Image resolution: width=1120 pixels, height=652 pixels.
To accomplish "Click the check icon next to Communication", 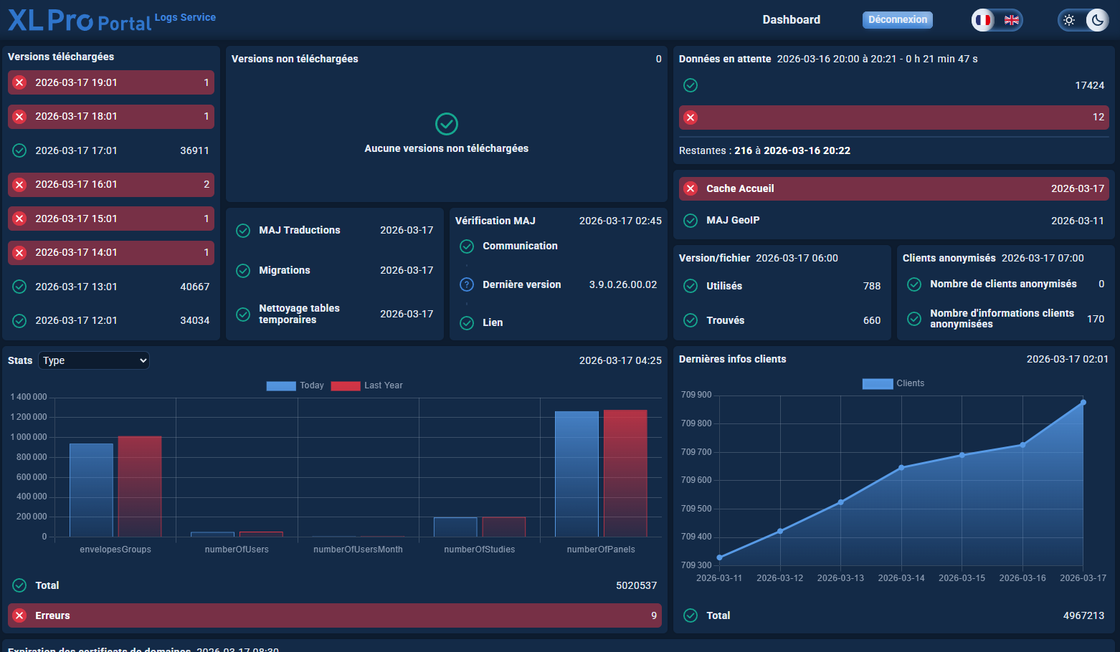I will [467, 246].
